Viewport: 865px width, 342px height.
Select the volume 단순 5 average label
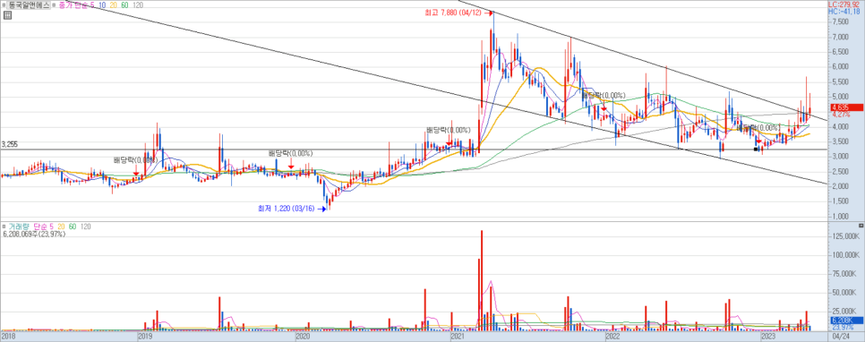(43, 227)
